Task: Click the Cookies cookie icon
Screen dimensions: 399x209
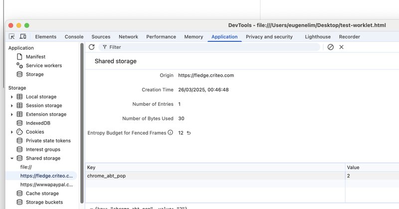Action: pyautogui.click(x=19, y=132)
